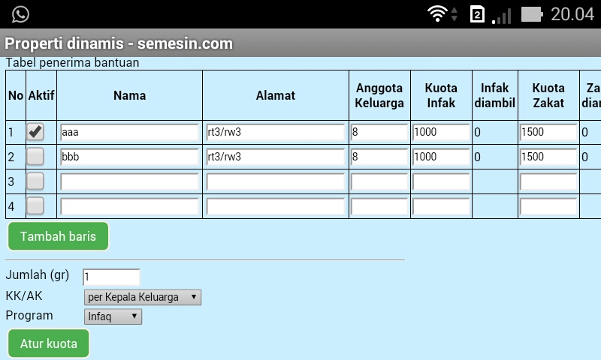Enable the Aktif checkbox for row 2
This screenshot has width=601, height=360.
coord(35,157)
